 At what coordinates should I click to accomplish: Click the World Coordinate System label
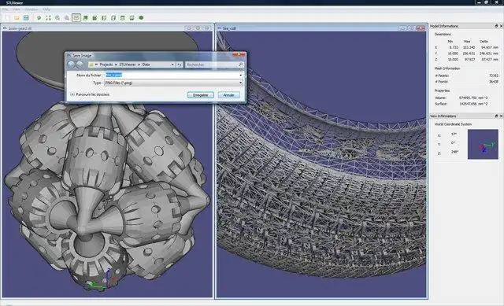[453, 124]
